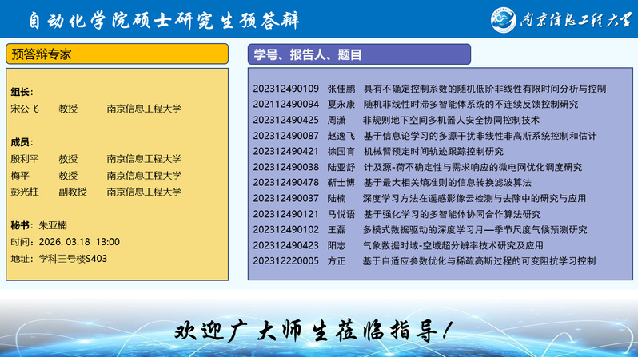Click presenter name 夏永康
Viewport: 638px width, 357px height.
[341, 104]
